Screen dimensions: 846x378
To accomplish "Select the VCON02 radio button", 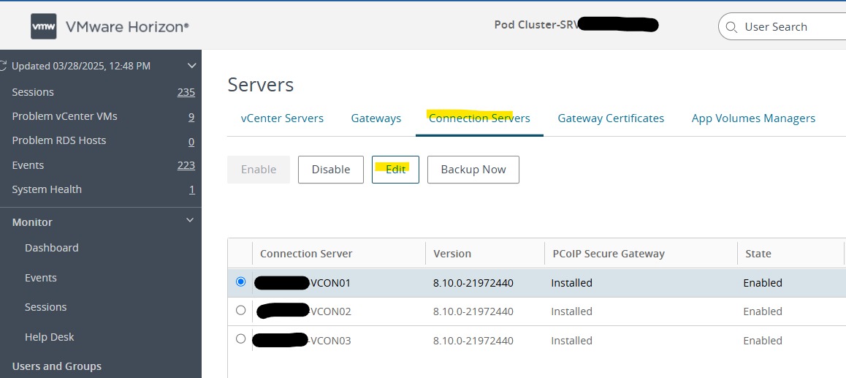I will 240,311.
